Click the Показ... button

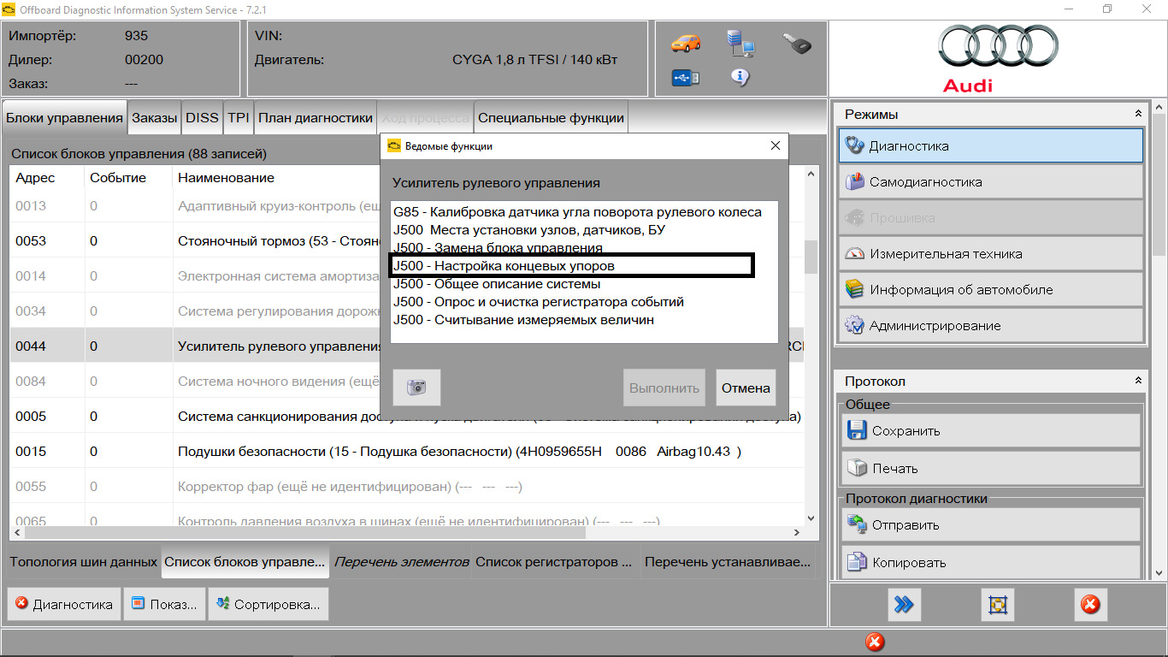click(164, 604)
